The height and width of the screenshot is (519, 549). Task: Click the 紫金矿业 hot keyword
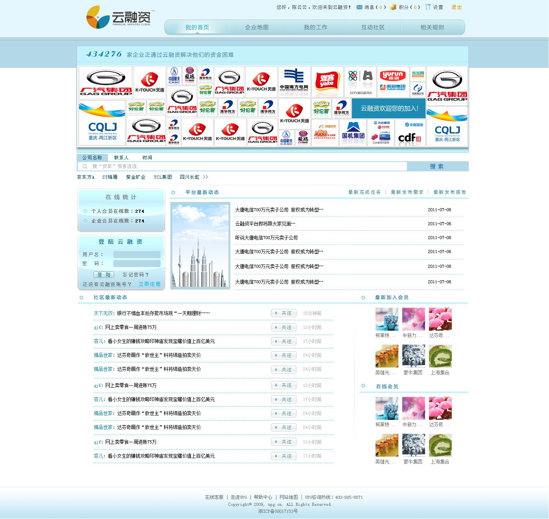(136, 177)
